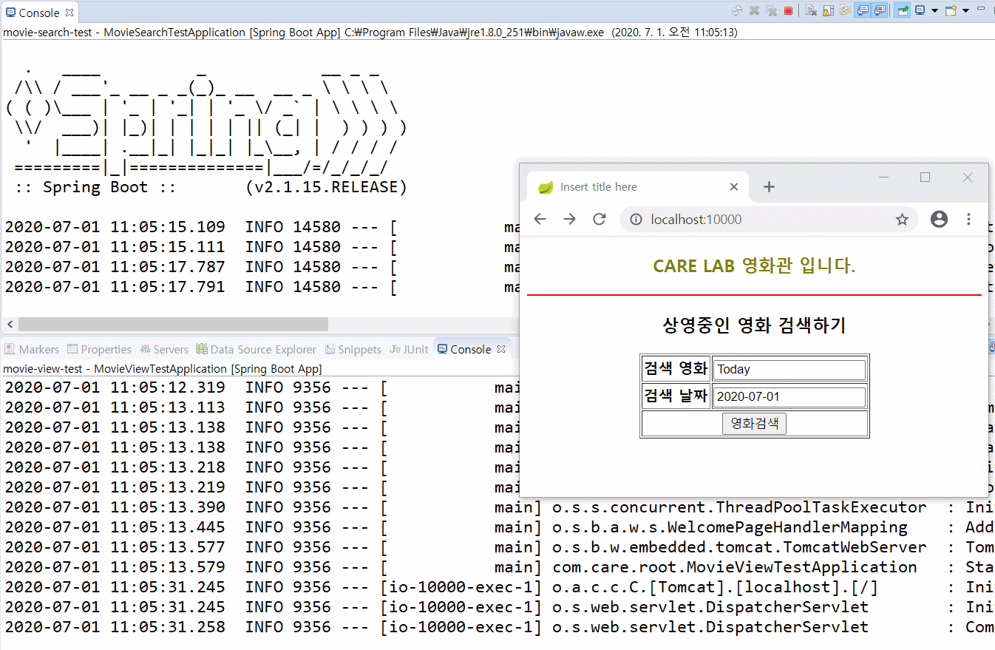Minimize the Chrome browser window
The image size is (995, 650).
883,177
